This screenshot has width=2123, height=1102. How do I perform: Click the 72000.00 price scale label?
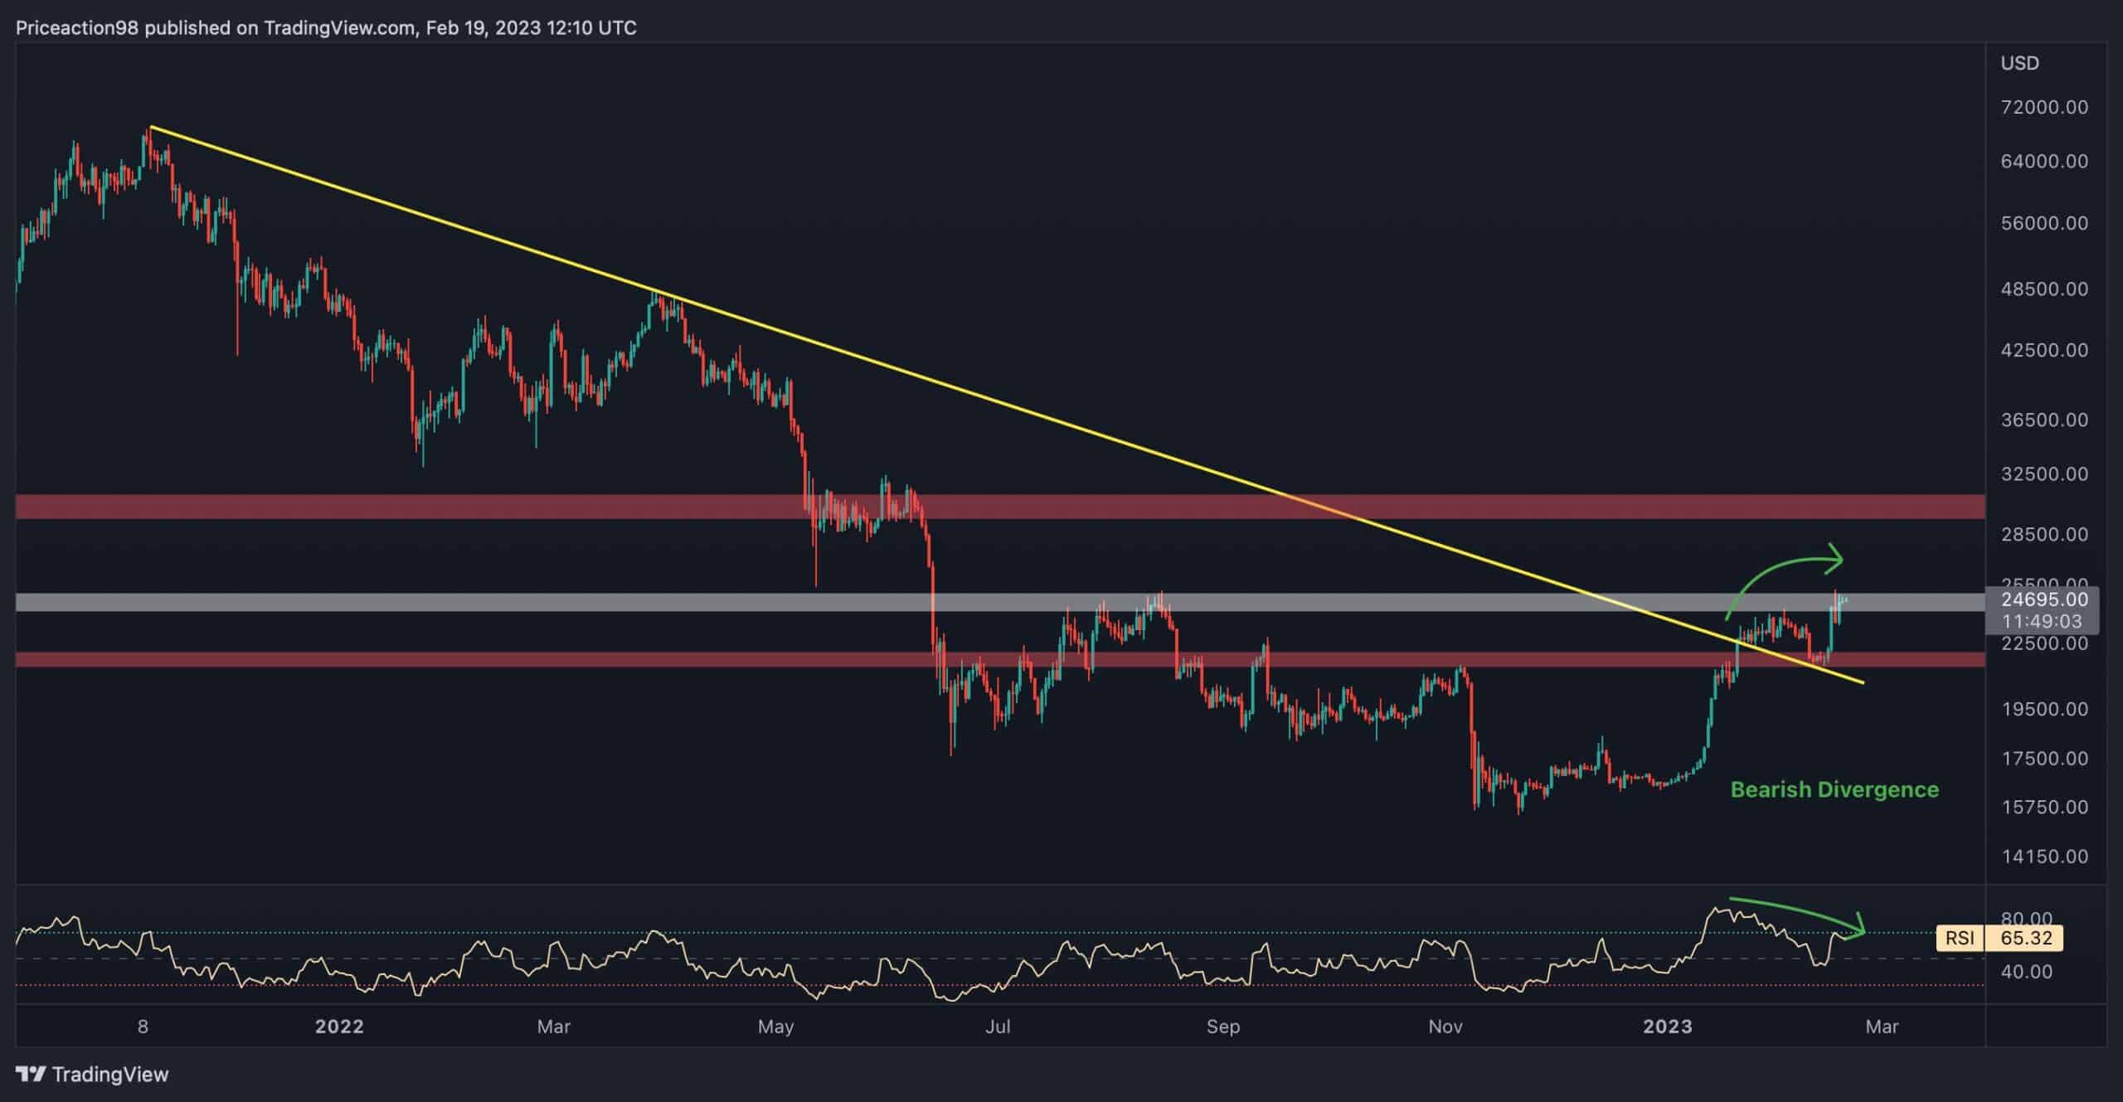coord(2043,107)
